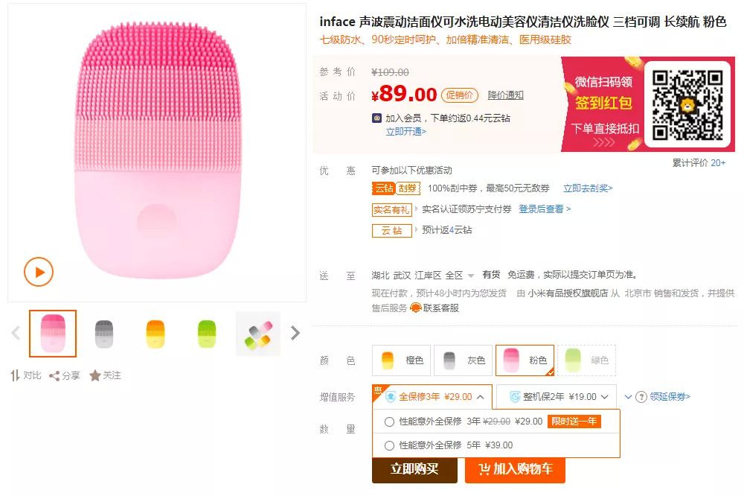Viewport: 744px width, 496px height.
Task: Select the green cleanser thumbnail
Action: pos(207,334)
